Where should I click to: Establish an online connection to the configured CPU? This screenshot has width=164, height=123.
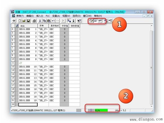[69, 21]
